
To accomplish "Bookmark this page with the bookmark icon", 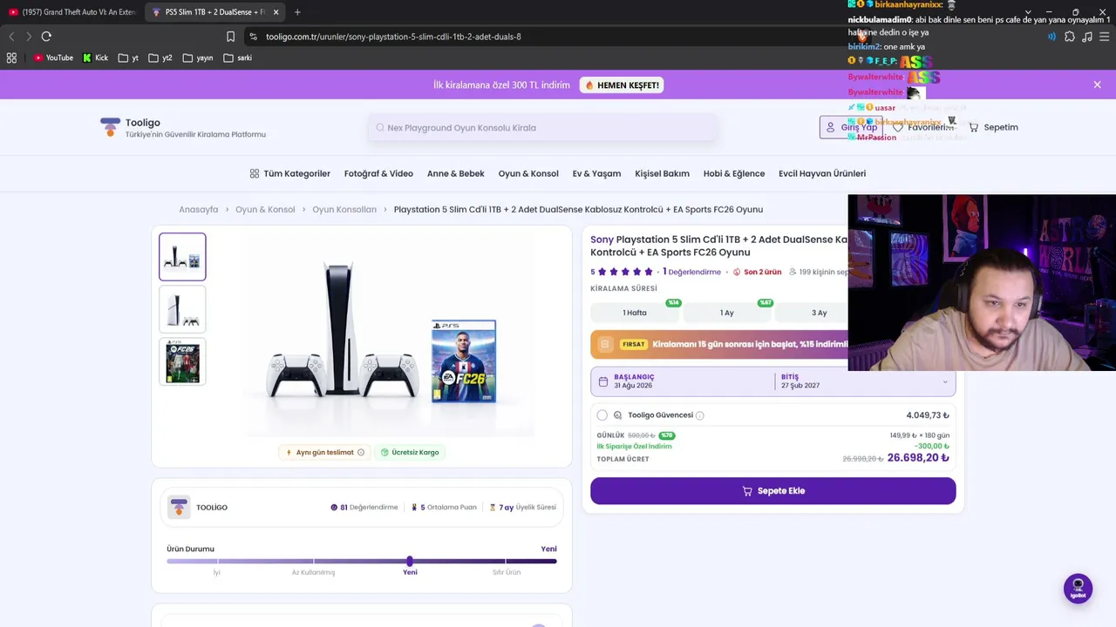I will pyautogui.click(x=230, y=37).
